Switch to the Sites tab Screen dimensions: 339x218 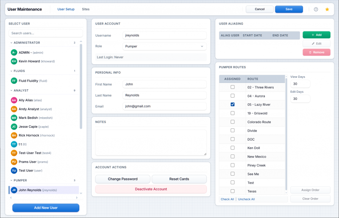(86, 9)
